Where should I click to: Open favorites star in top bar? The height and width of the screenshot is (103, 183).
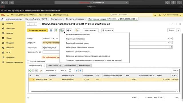pos(165,15)
